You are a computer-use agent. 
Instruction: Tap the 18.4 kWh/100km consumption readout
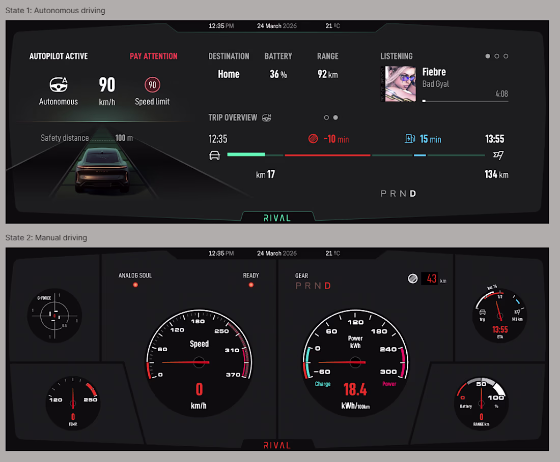pyautogui.click(x=355, y=396)
